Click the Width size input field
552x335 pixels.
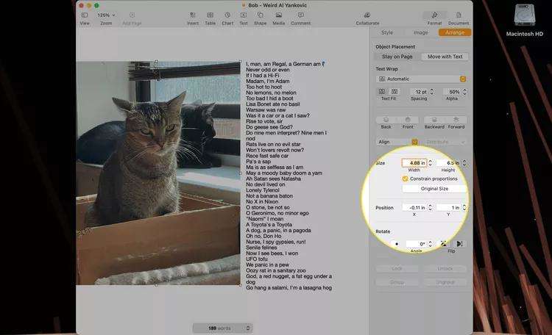click(414, 163)
